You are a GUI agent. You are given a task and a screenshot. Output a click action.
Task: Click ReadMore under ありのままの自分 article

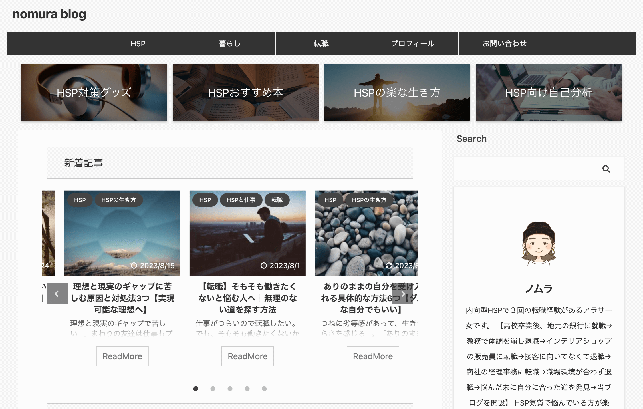pos(373,356)
